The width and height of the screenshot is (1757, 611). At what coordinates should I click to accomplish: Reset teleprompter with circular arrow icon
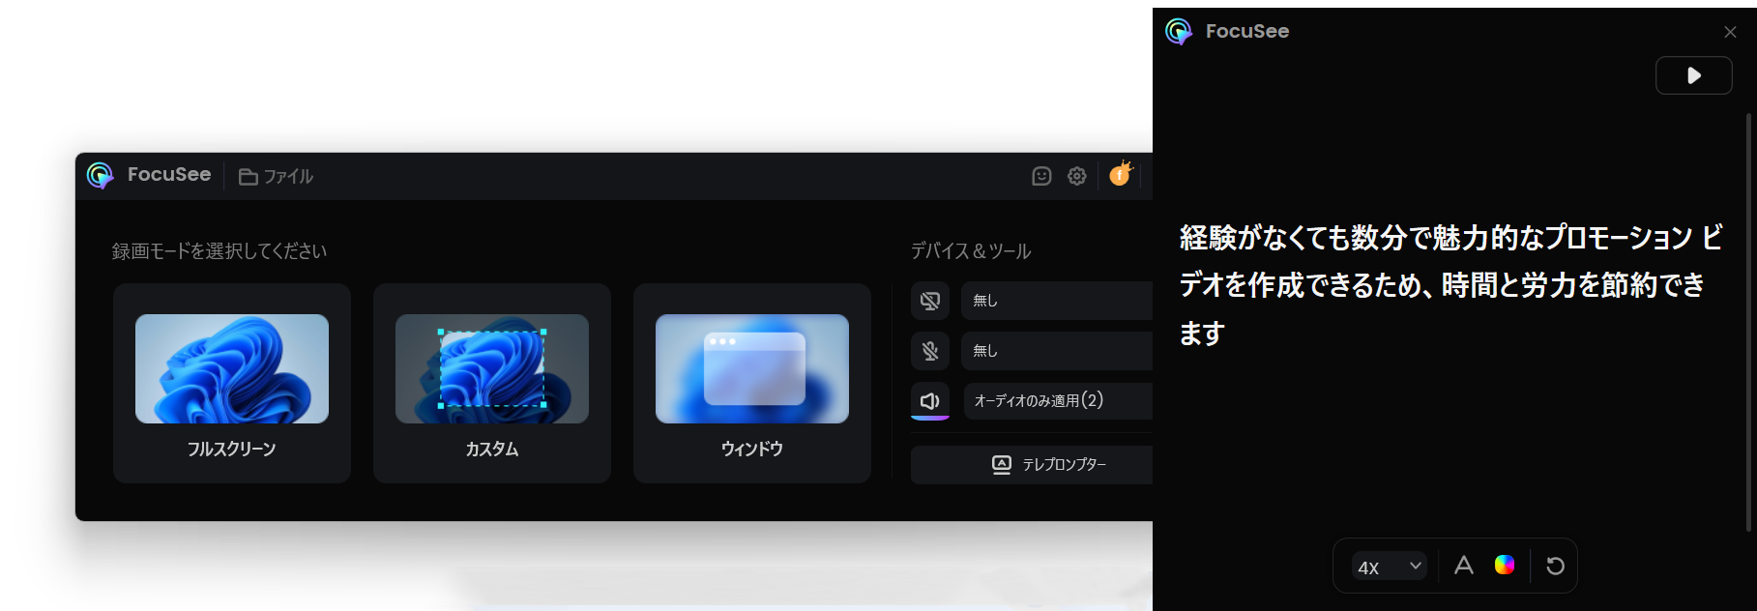coord(1555,566)
